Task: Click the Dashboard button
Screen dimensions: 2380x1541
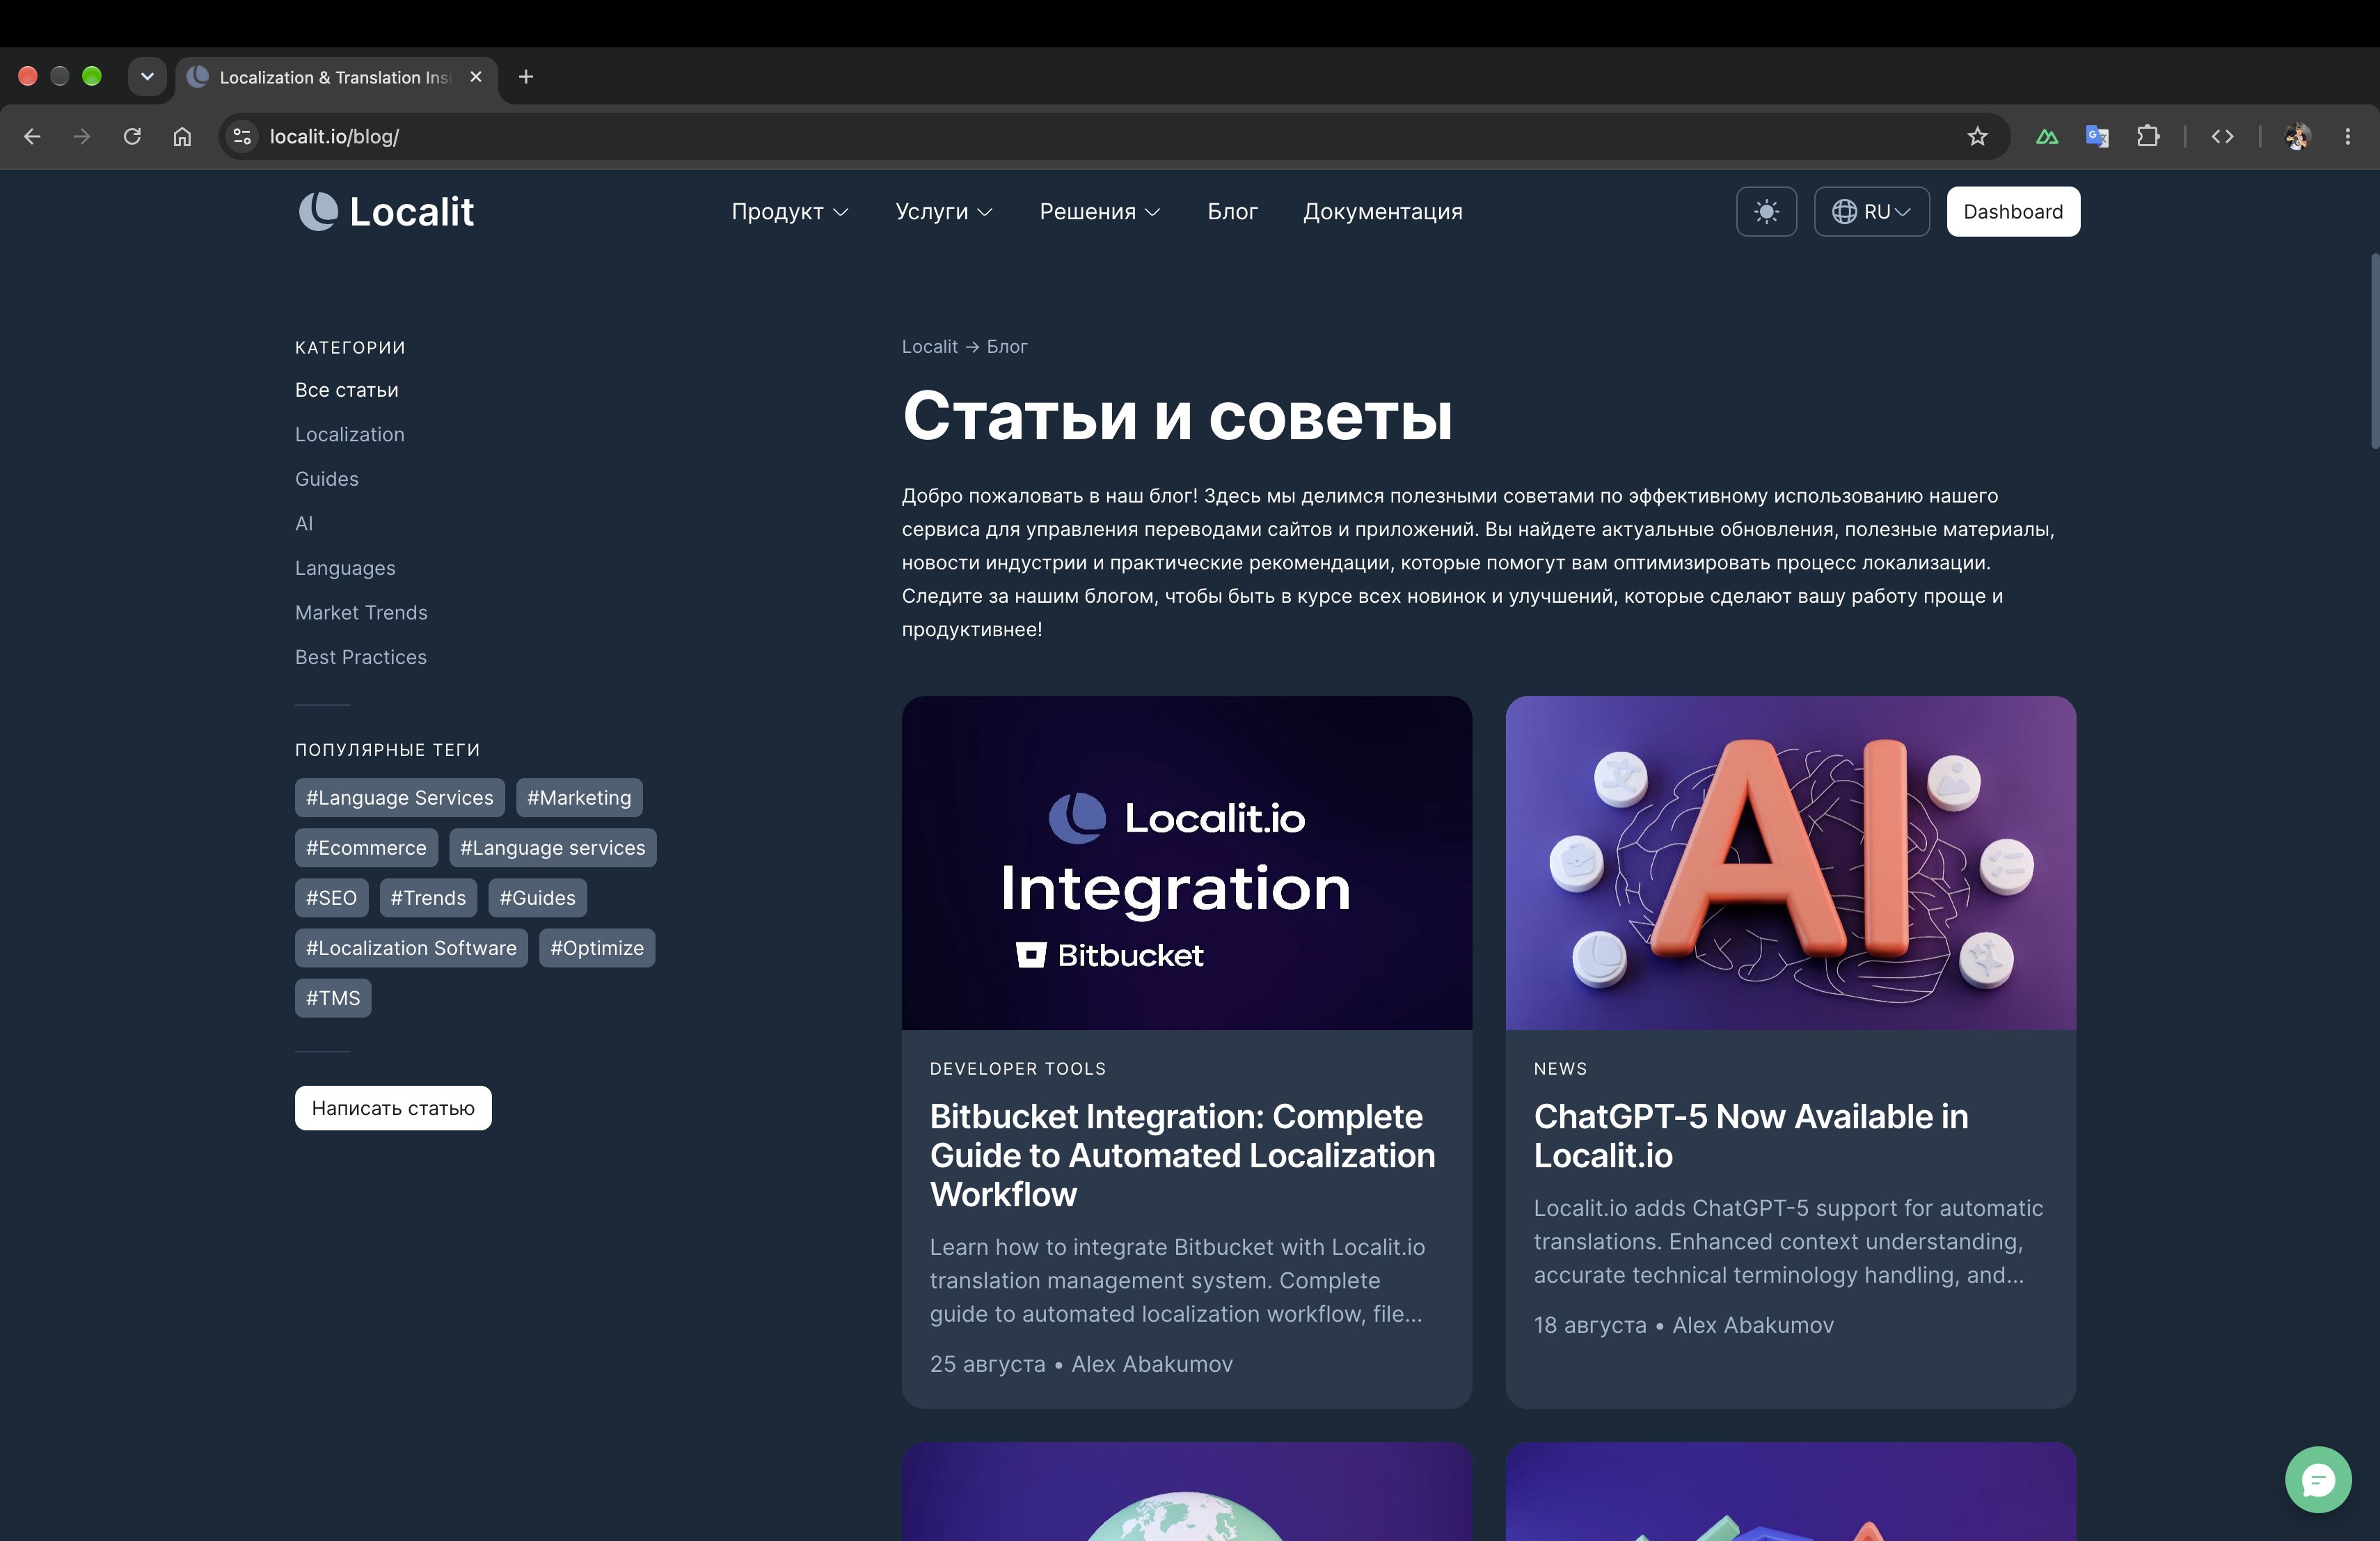Action: (x=2012, y=211)
